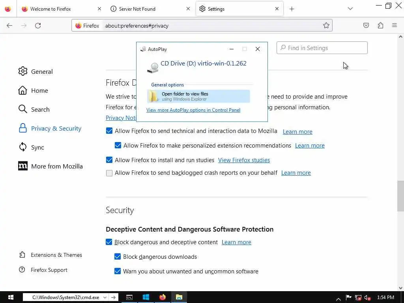The image size is (404, 303).
Task: Close the Settings tab
Action: [x=277, y=9]
